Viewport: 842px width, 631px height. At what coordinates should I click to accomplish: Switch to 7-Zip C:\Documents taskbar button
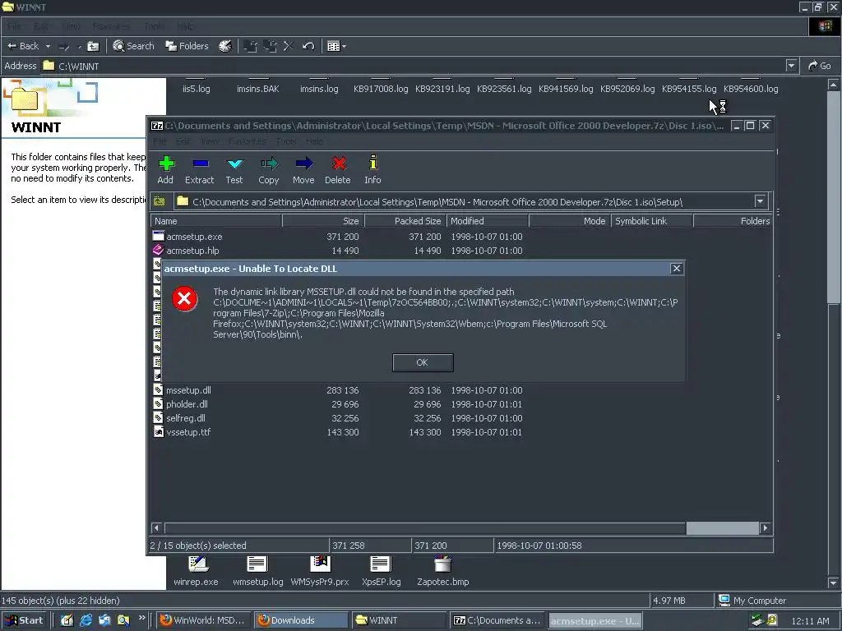497,620
